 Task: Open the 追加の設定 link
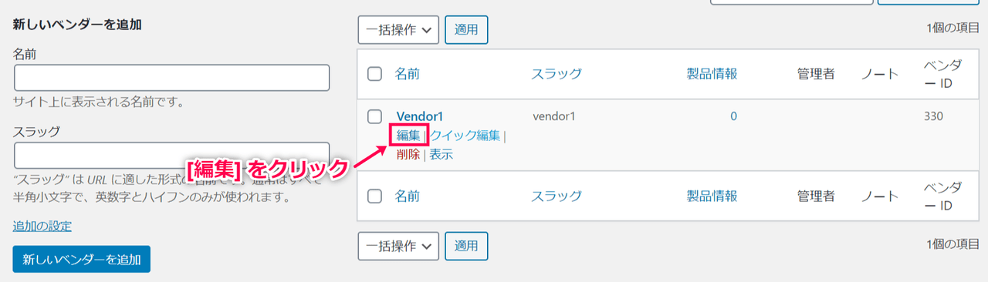pos(42,226)
